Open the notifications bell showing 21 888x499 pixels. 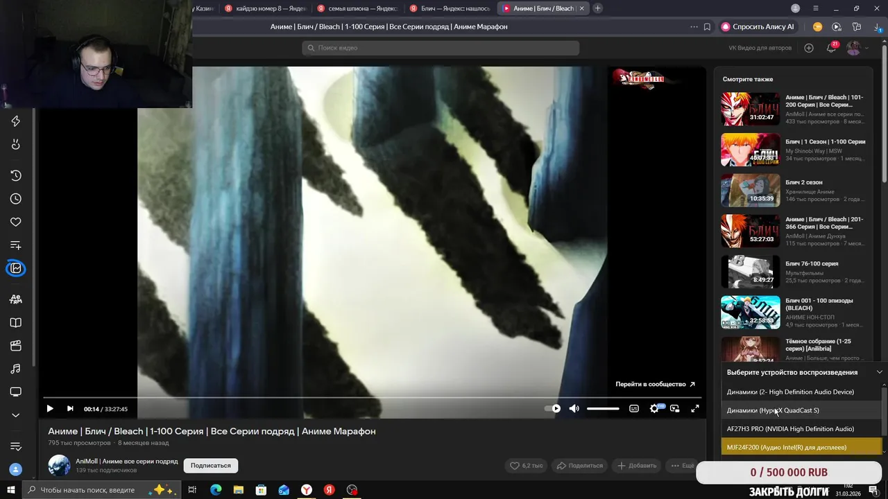pyautogui.click(x=831, y=48)
